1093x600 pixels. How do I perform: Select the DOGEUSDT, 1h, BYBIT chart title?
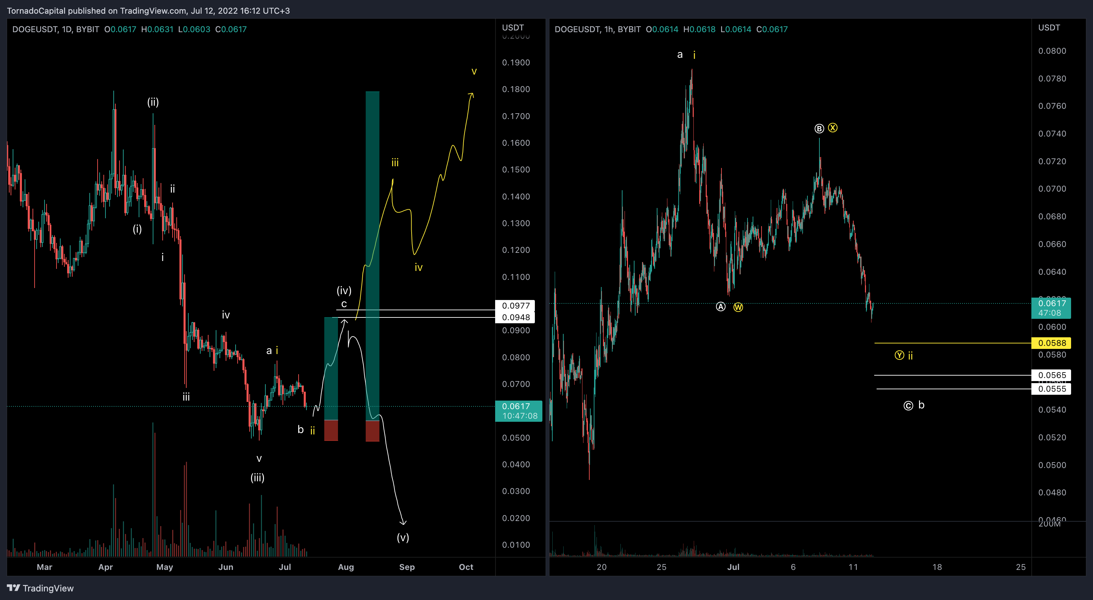[598, 29]
